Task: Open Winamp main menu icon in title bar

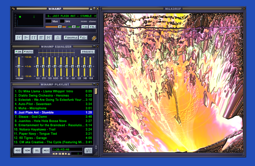Action: pos(13,9)
